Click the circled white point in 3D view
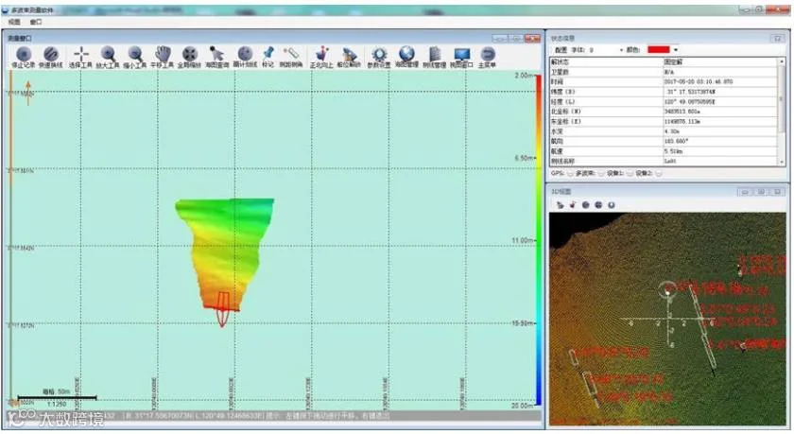Image resolution: width=794 pixels, height=434 pixels. [667, 290]
